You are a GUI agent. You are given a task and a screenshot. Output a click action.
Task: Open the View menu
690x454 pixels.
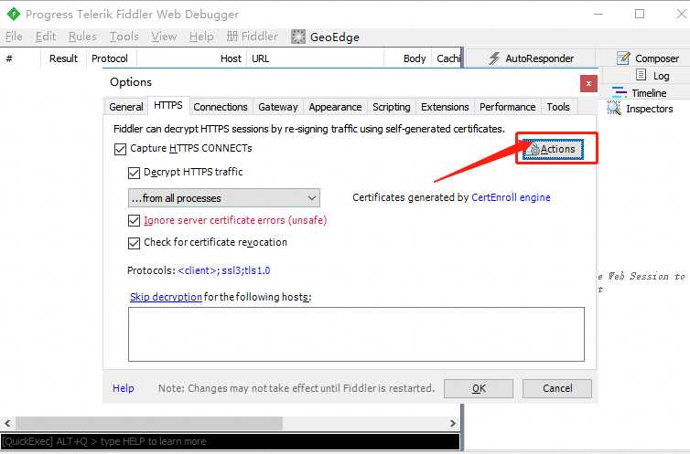pos(164,37)
